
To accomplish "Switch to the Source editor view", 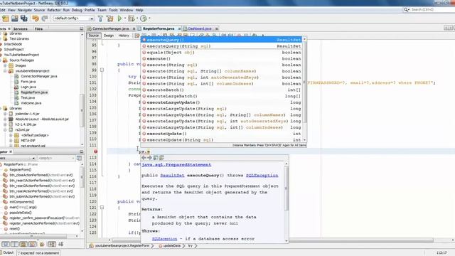I will (94, 36).
